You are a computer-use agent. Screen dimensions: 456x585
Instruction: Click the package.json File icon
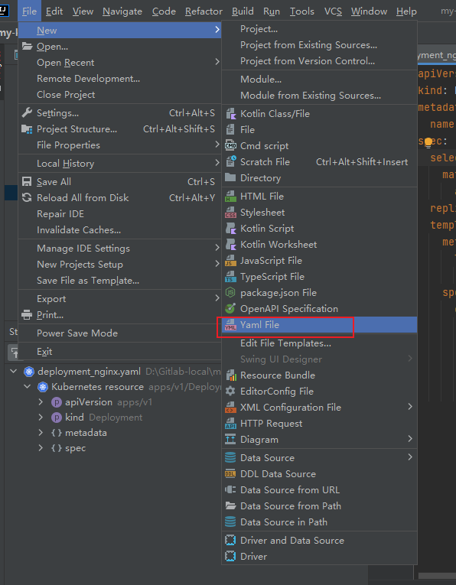[230, 292]
